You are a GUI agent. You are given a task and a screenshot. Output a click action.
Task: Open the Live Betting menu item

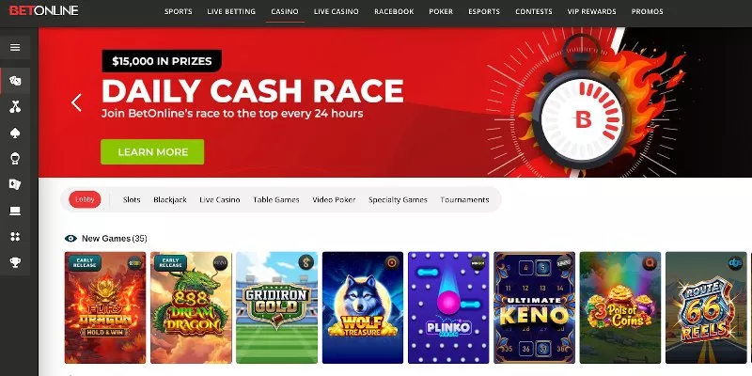click(231, 11)
